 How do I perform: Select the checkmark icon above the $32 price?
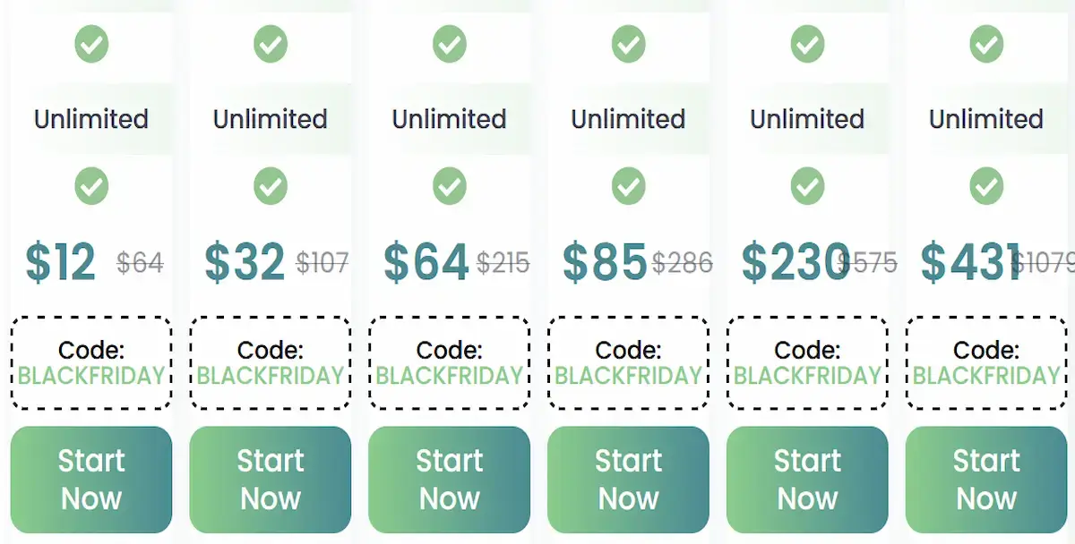click(271, 186)
